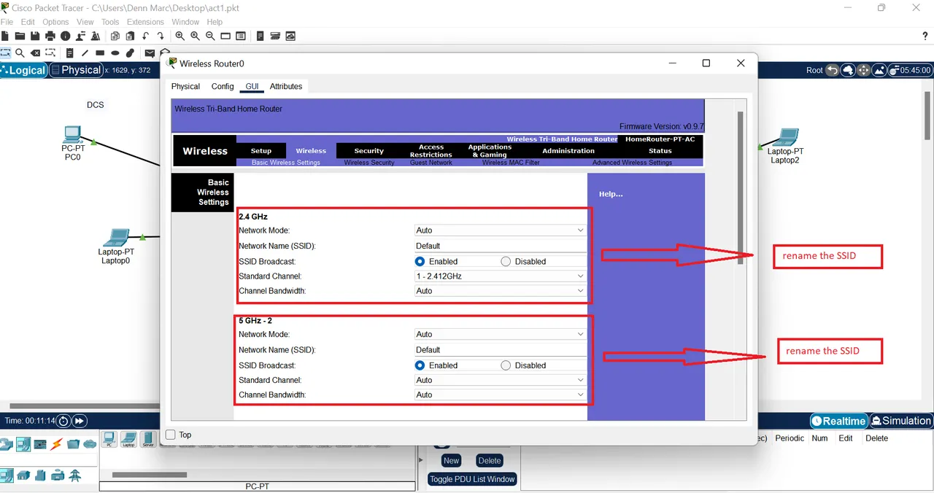Image resolution: width=934 pixels, height=493 pixels.
Task: Disable SSID Broadcast for 2.4 GHz
Action: (x=506, y=261)
